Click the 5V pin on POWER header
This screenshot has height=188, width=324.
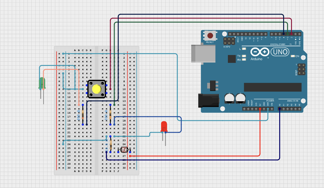(260, 109)
